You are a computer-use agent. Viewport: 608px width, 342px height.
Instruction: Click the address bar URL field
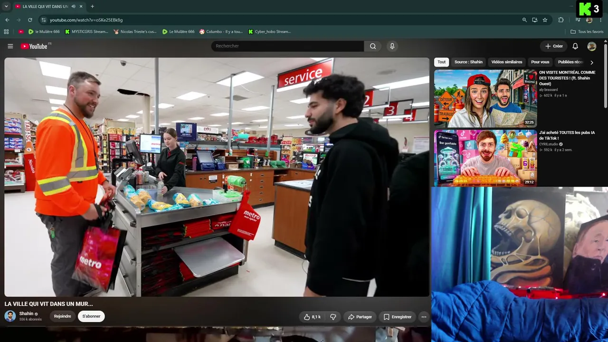(x=280, y=20)
